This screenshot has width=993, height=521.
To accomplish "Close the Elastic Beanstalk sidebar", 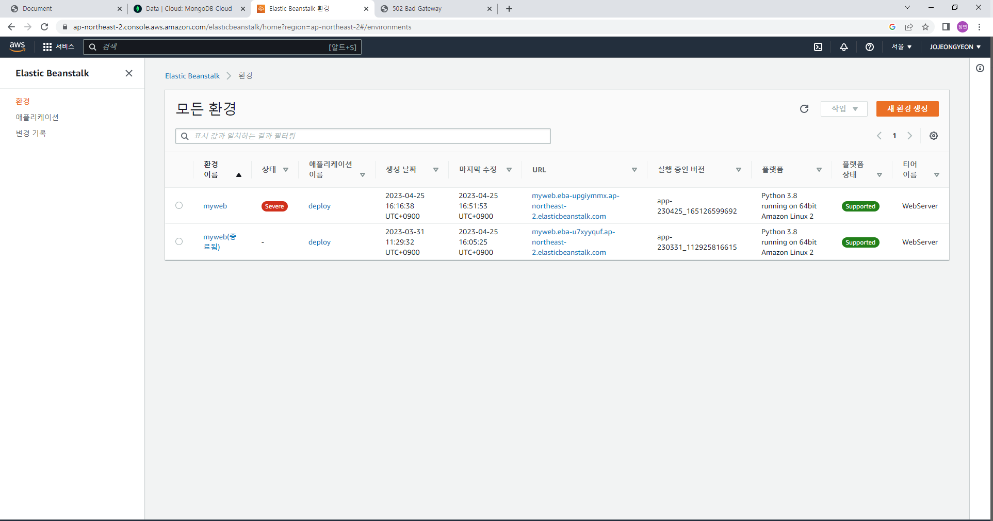I will (129, 73).
